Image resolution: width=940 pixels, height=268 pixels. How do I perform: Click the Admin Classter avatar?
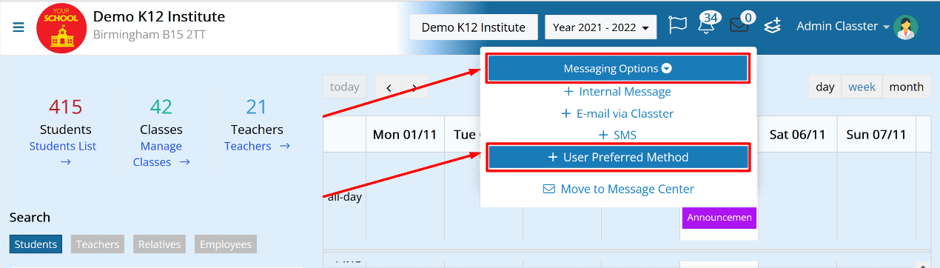pyautogui.click(x=905, y=27)
